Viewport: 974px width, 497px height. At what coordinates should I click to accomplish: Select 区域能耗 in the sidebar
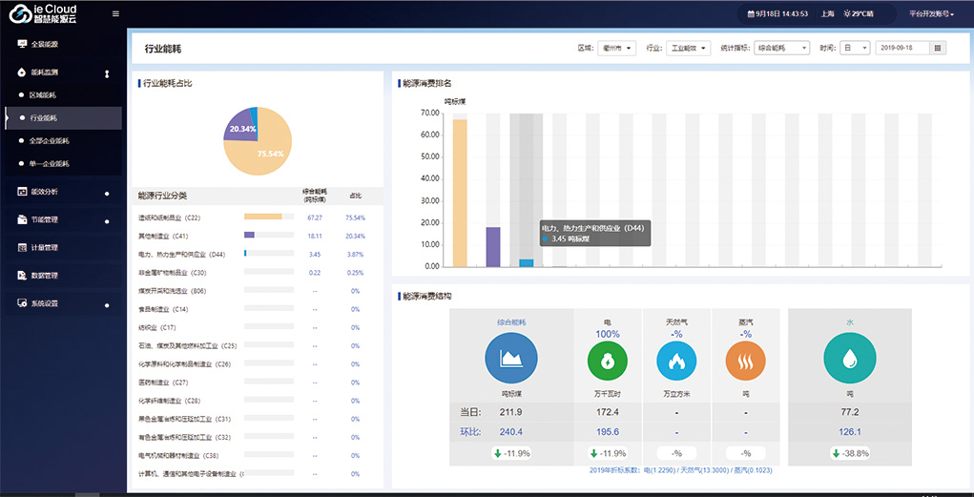point(43,95)
